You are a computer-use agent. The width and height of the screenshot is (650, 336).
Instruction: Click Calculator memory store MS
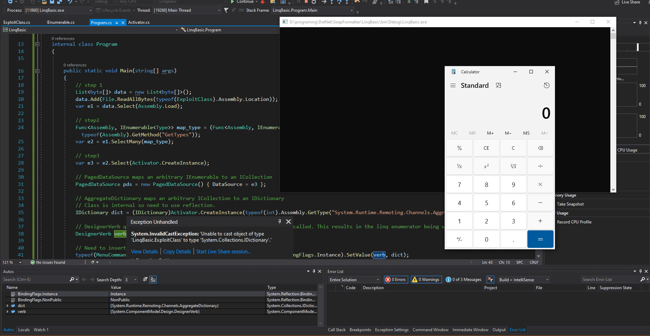tap(526, 133)
